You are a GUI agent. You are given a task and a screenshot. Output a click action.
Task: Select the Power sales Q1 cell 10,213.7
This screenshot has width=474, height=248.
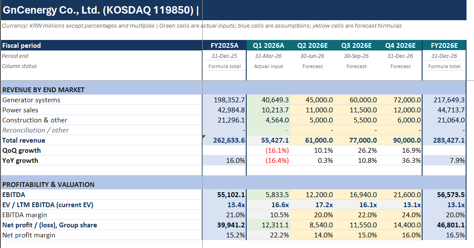[x=268, y=110]
